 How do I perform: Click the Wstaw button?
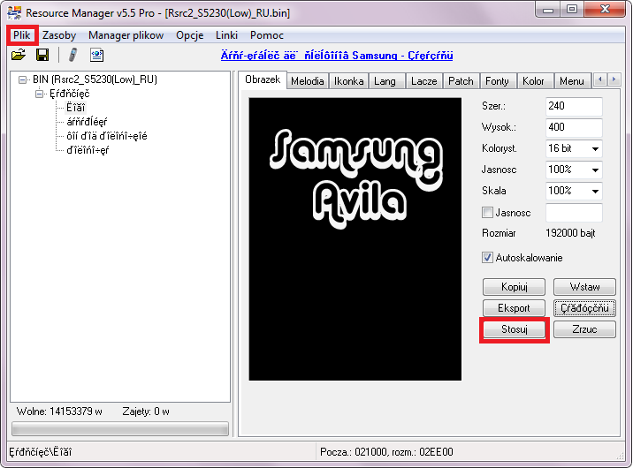point(584,287)
